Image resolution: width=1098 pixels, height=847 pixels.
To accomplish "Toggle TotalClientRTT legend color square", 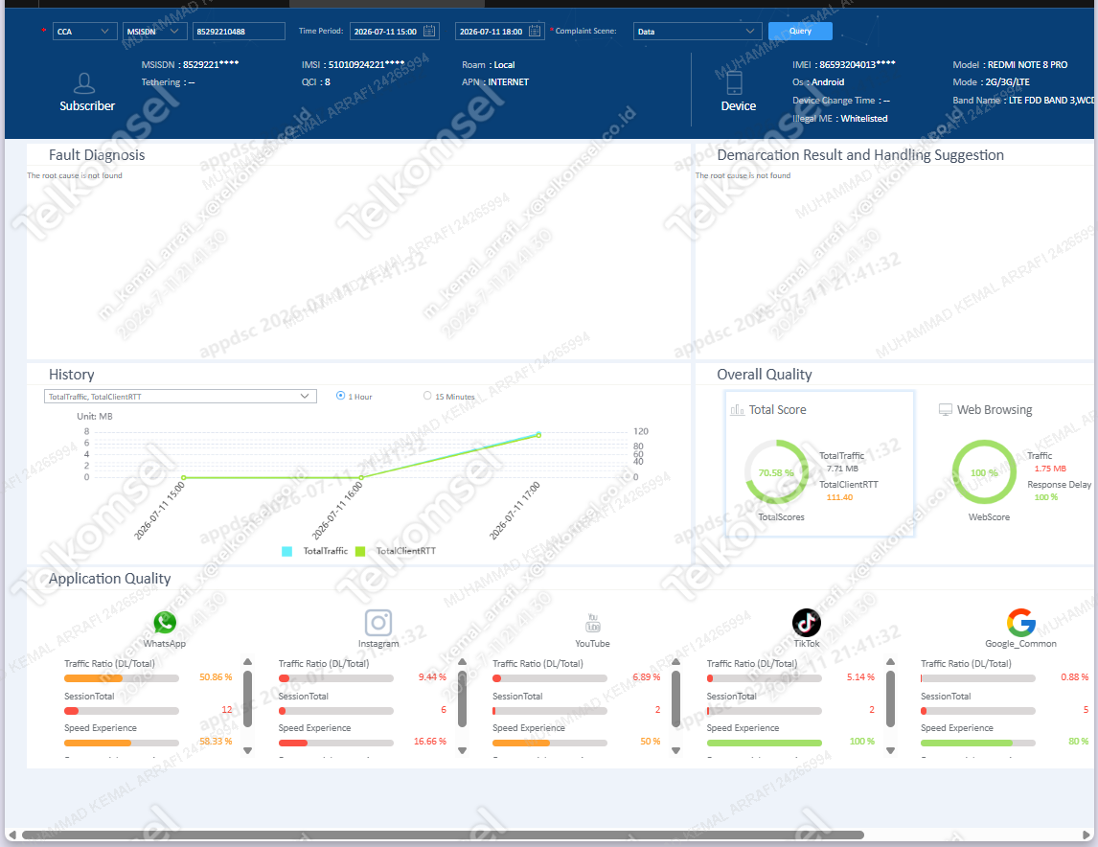I will (360, 551).
